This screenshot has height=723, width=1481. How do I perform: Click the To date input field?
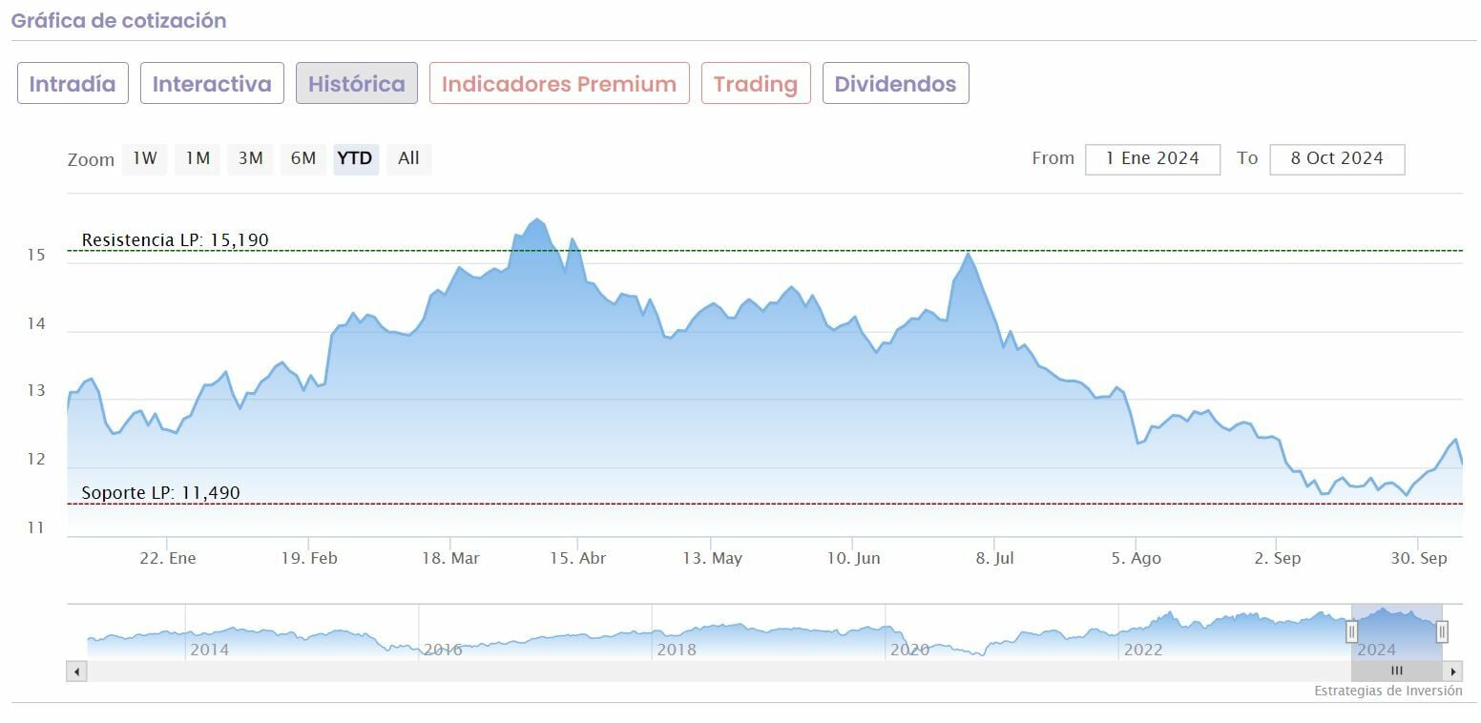[x=1337, y=159]
